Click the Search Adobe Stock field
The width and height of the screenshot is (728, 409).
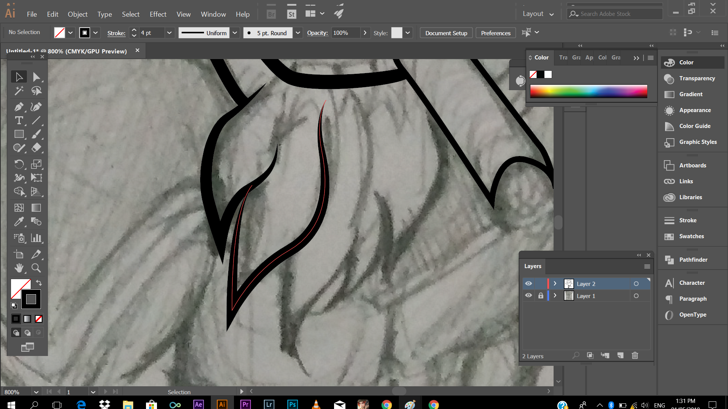coord(618,14)
